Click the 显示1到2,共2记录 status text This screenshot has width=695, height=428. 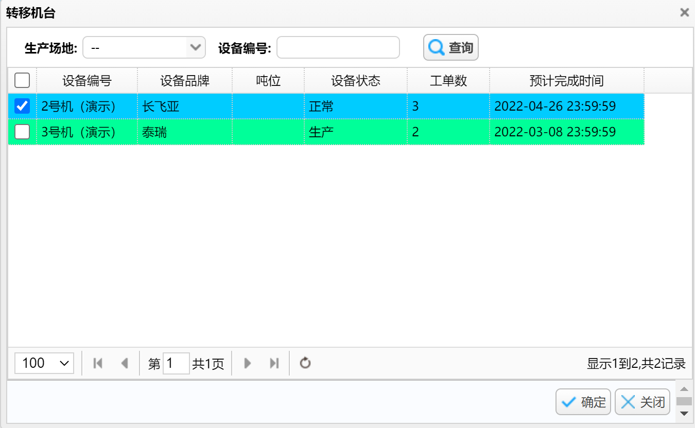point(636,363)
